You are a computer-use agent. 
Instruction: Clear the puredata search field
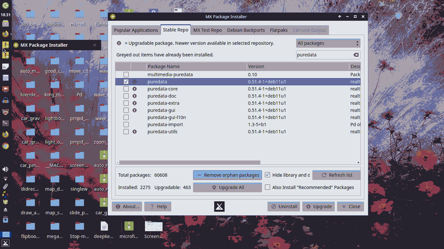[356, 55]
